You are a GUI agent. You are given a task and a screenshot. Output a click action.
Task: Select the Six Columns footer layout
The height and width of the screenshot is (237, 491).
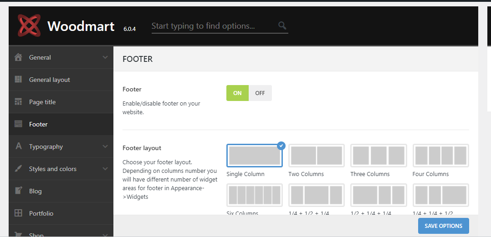[x=255, y=195]
